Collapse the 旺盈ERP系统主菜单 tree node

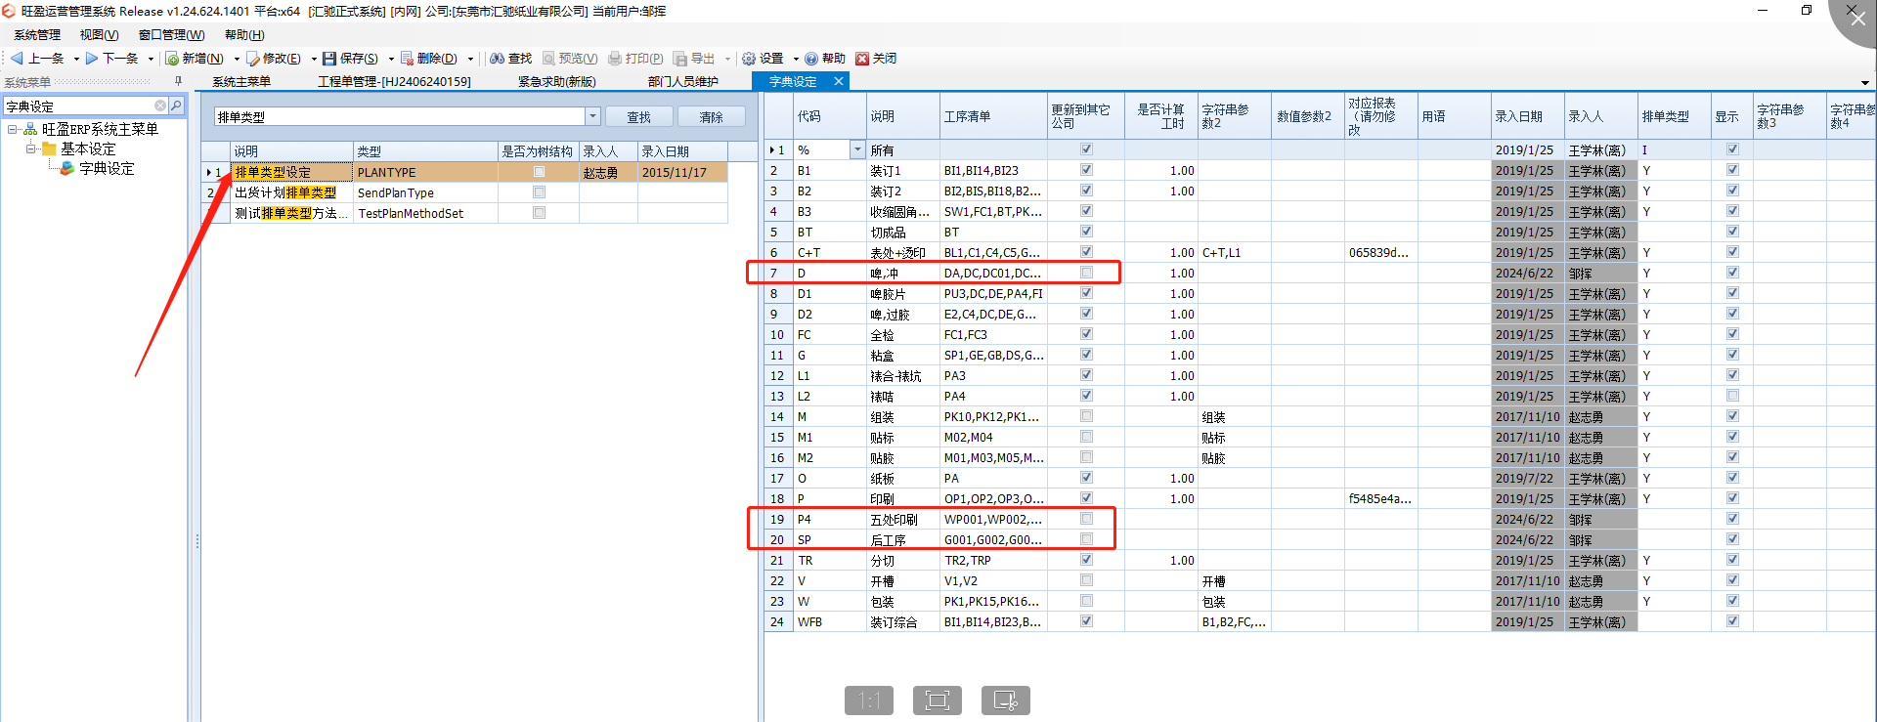[12, 129]
